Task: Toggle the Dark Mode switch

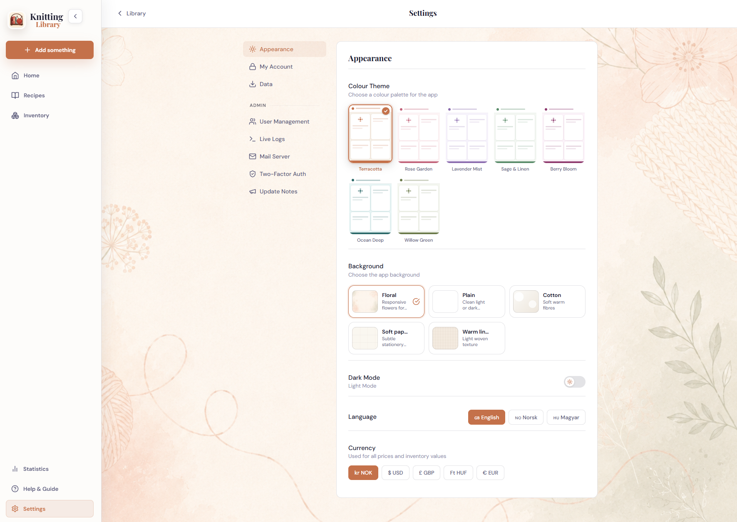Action: pos(574,382)
